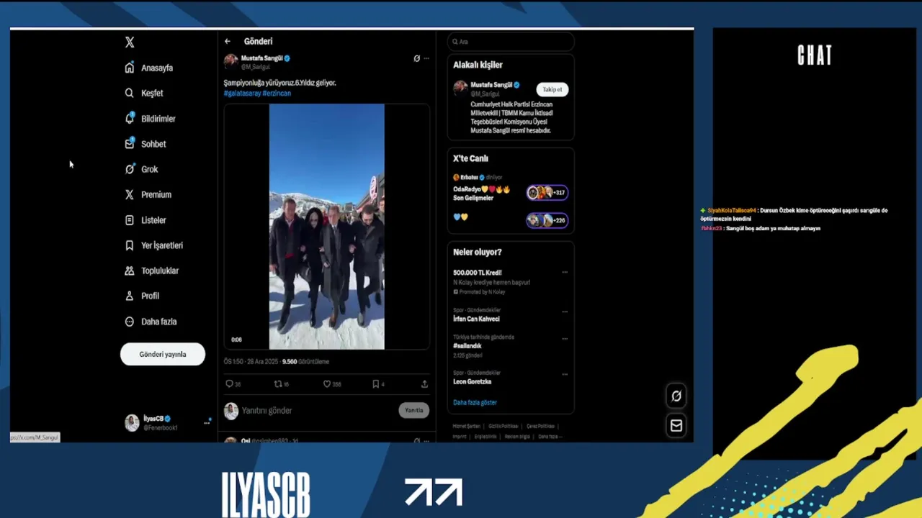Open the Grok icon in sidebar
922x518 pixels.
(130, 169)
